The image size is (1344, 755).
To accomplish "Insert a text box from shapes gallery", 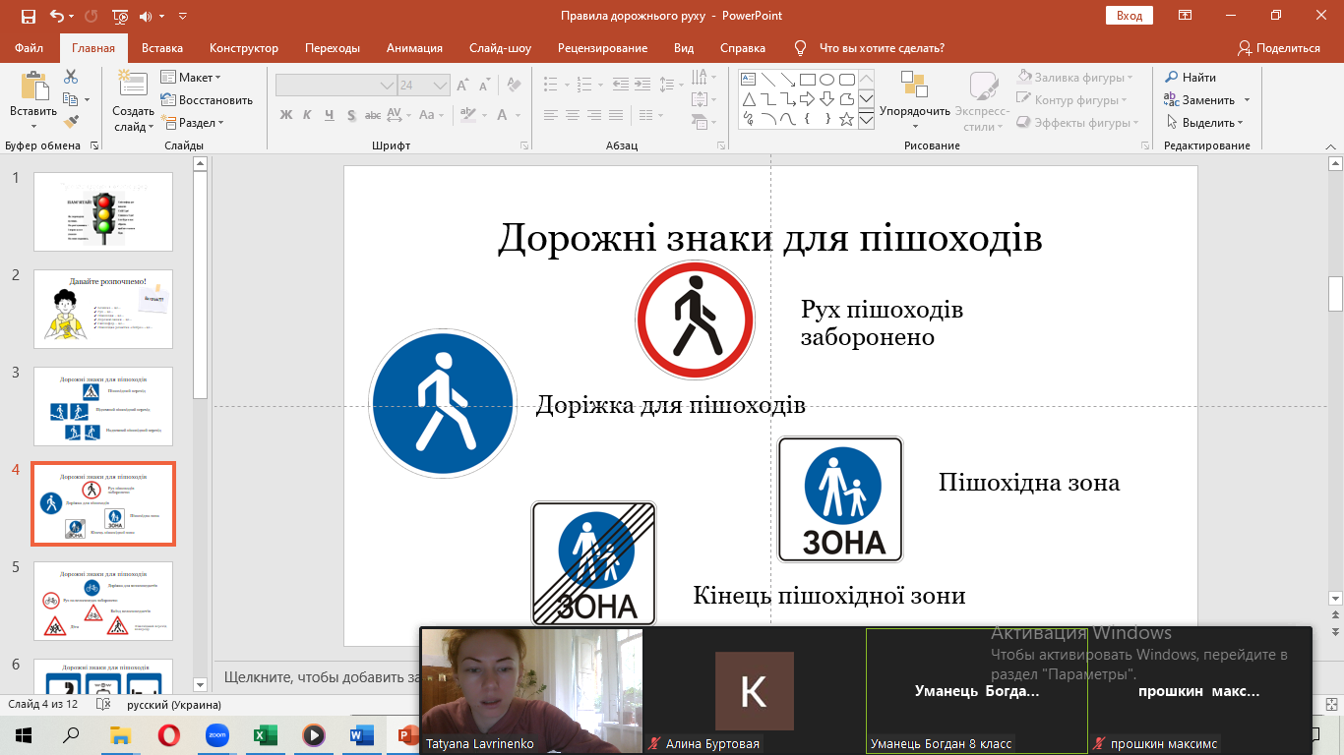I will pyautogui.click(x=748, y=80).
